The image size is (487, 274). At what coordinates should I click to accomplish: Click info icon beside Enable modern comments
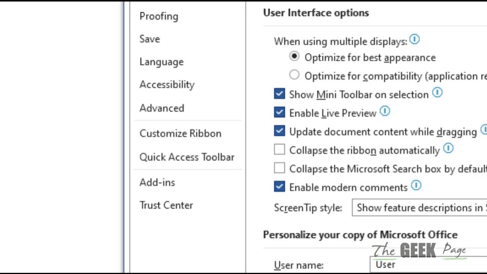coord(417,186)
